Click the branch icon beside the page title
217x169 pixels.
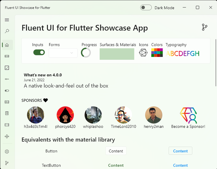click(204, 27)
